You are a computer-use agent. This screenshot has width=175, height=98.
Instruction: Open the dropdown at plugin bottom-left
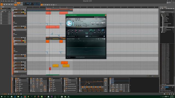pyautogui.click(x=71, y=57)
